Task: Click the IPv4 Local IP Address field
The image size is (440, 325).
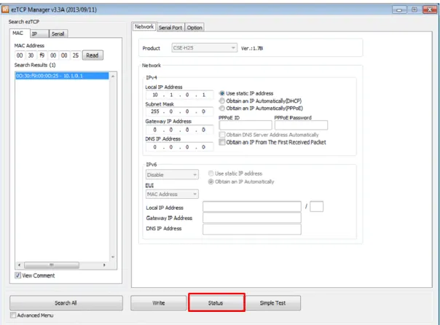Action: click(x=179, y=95)
